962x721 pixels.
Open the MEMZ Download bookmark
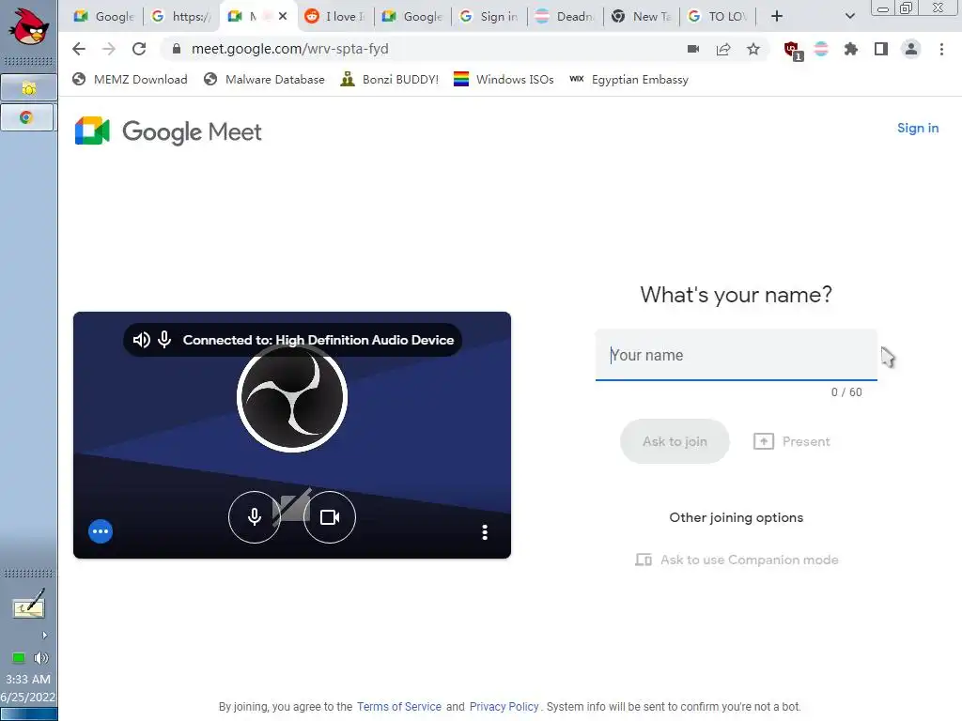tap(130, 80)
